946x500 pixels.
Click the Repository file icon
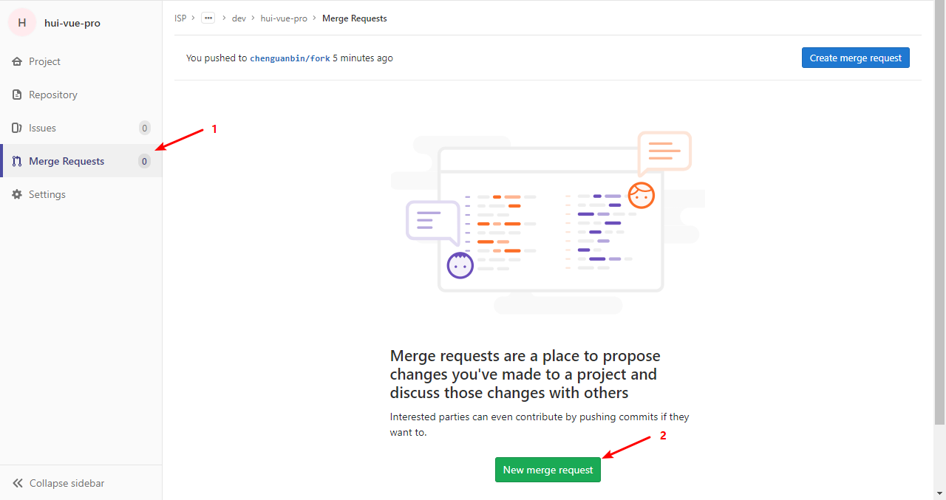pyautogui.click(x=17, y=95)
